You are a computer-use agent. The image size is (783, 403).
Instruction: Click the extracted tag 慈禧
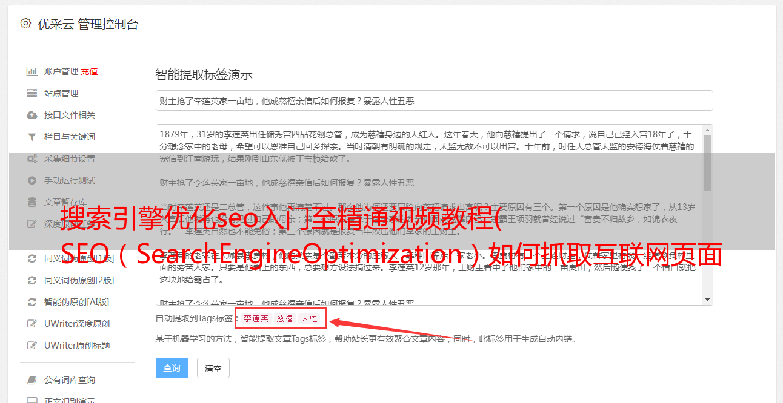[x=285, y=318]
